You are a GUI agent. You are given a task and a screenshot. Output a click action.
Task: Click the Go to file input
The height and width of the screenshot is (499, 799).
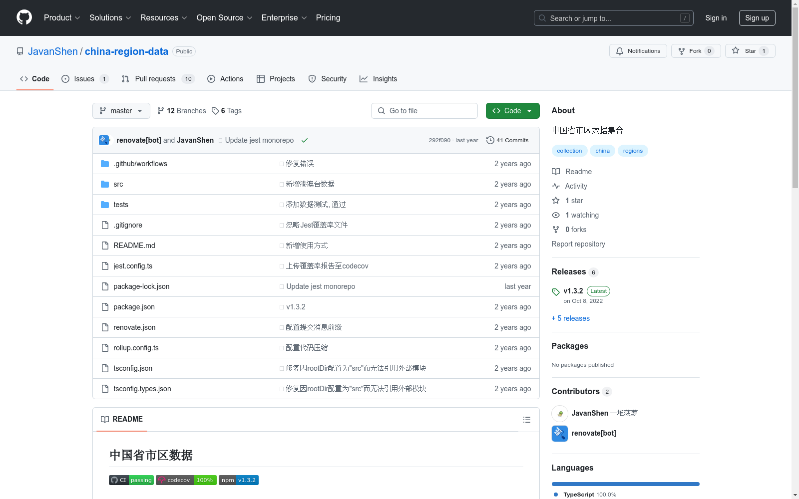point(424,111)
